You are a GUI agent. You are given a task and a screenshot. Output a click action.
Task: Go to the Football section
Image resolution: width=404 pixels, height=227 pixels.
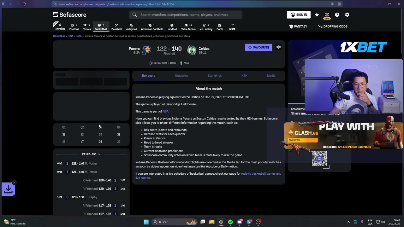point(74,27)
